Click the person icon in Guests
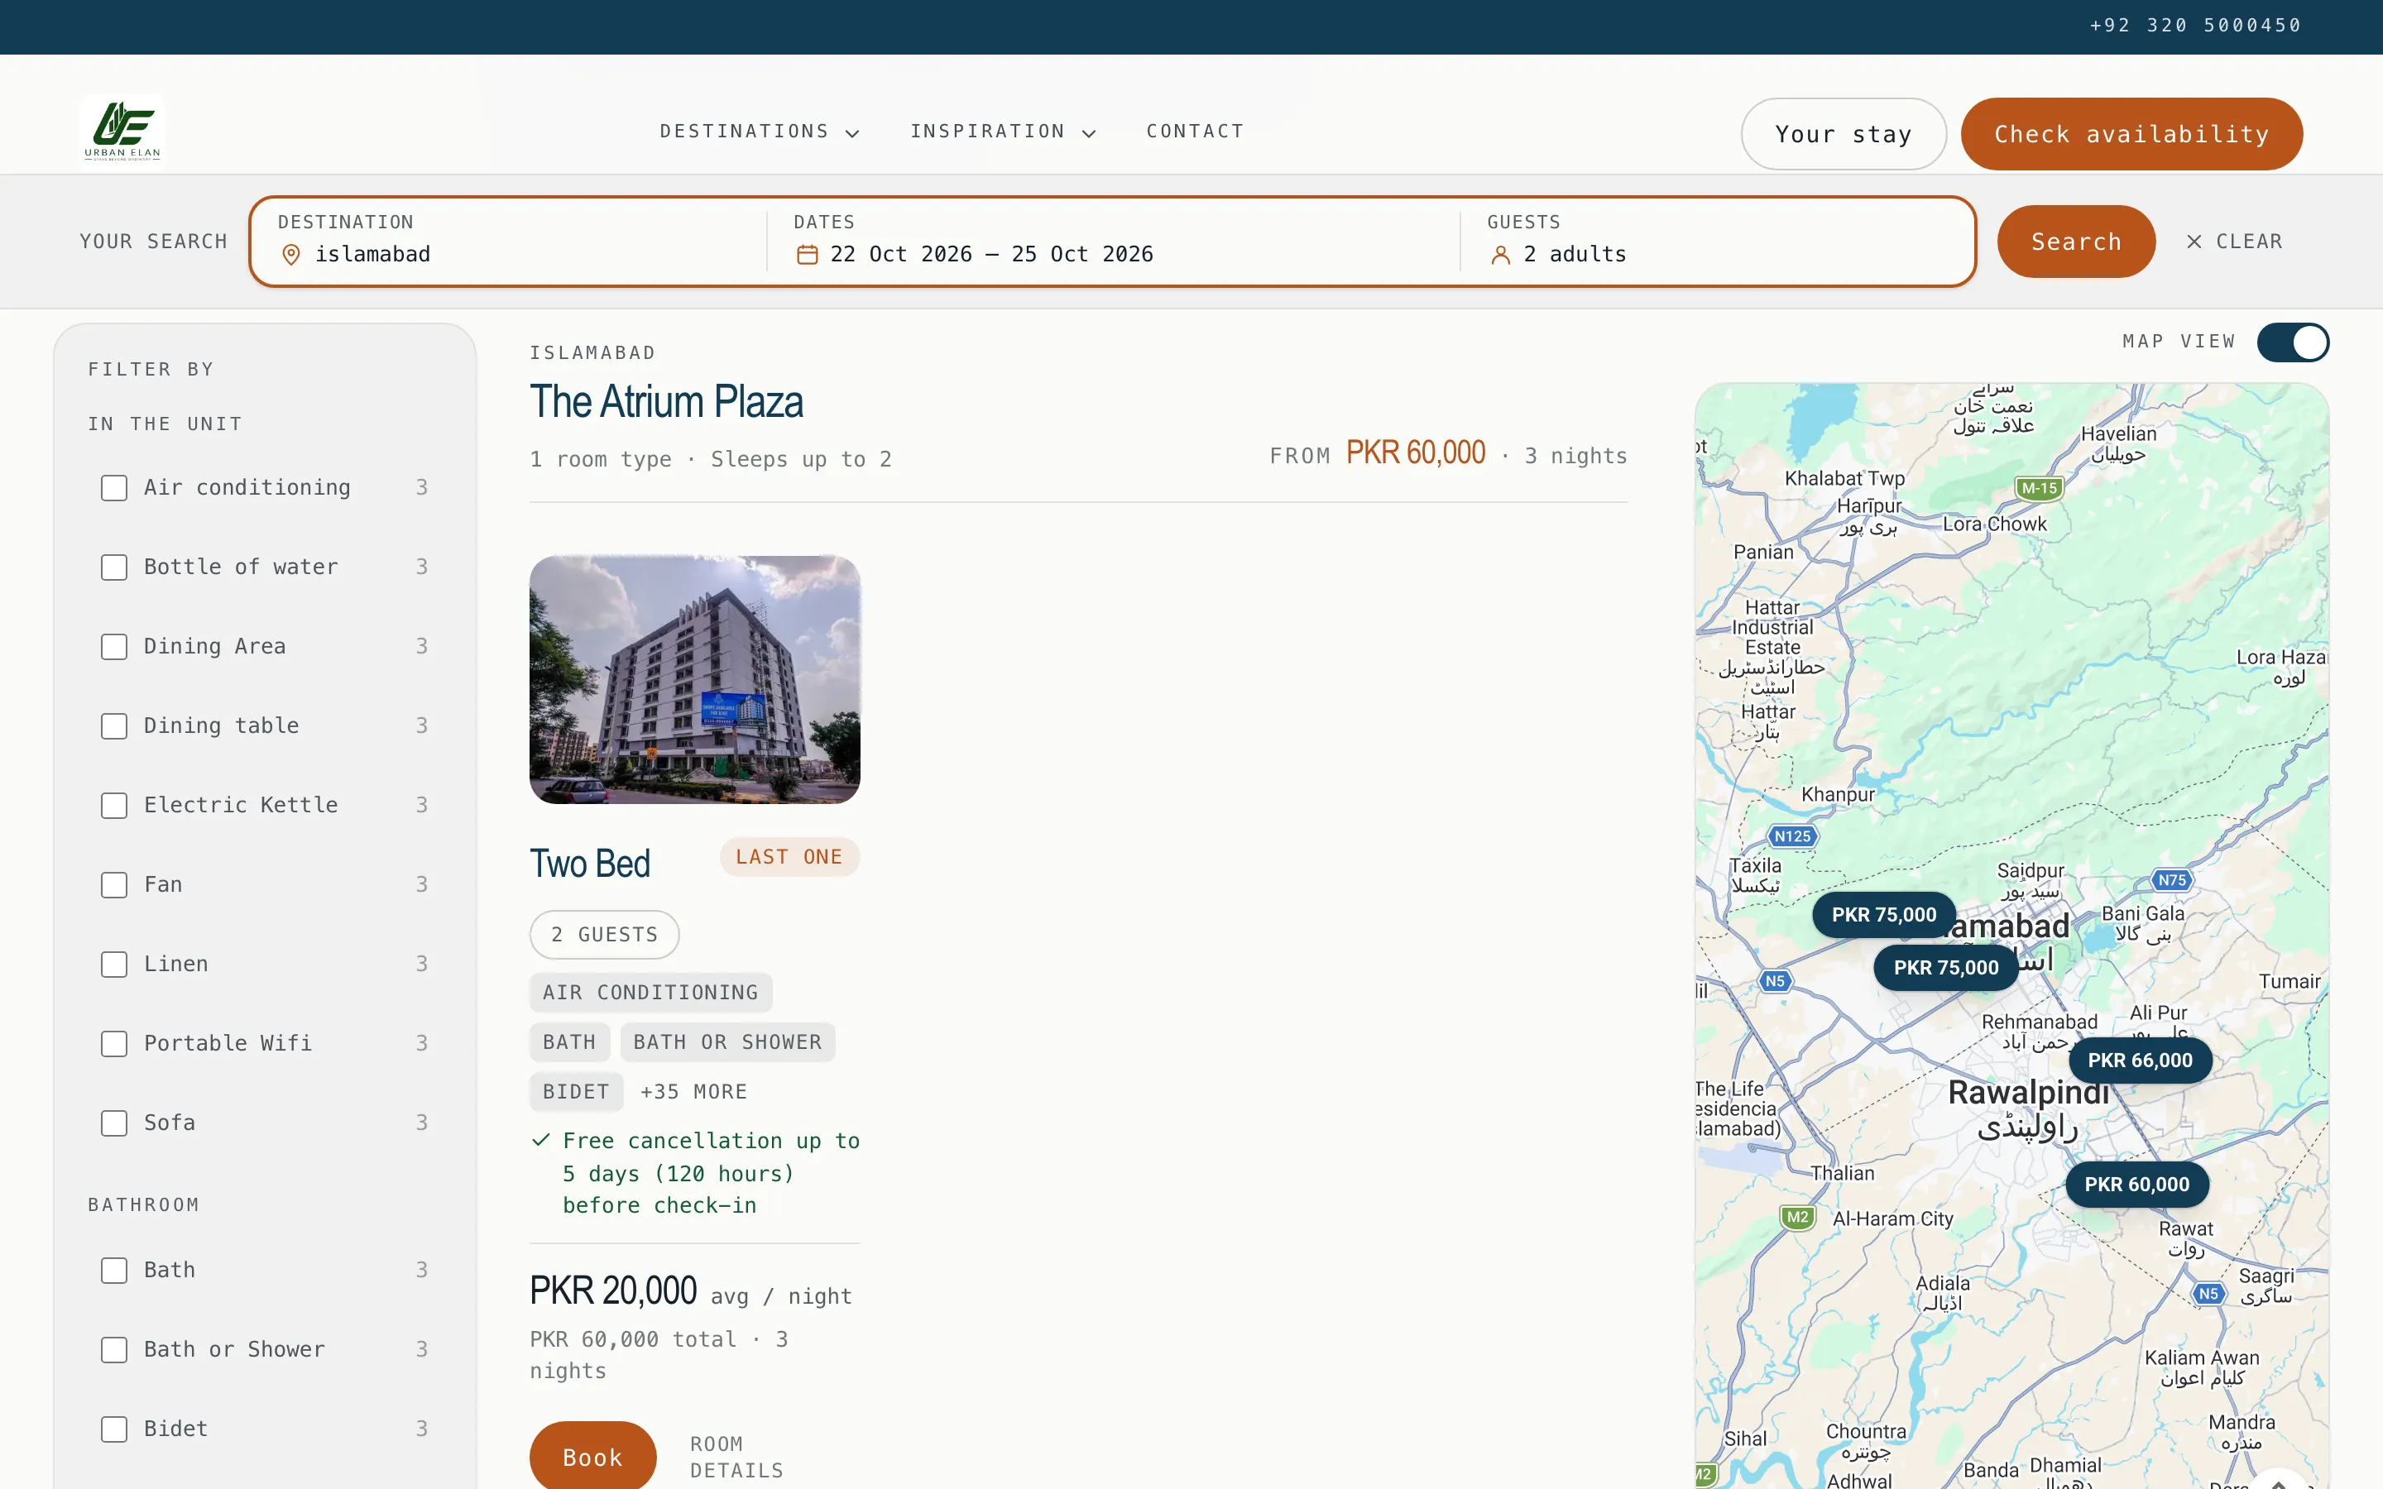 pyautogui.click(x=1499, y=255)
